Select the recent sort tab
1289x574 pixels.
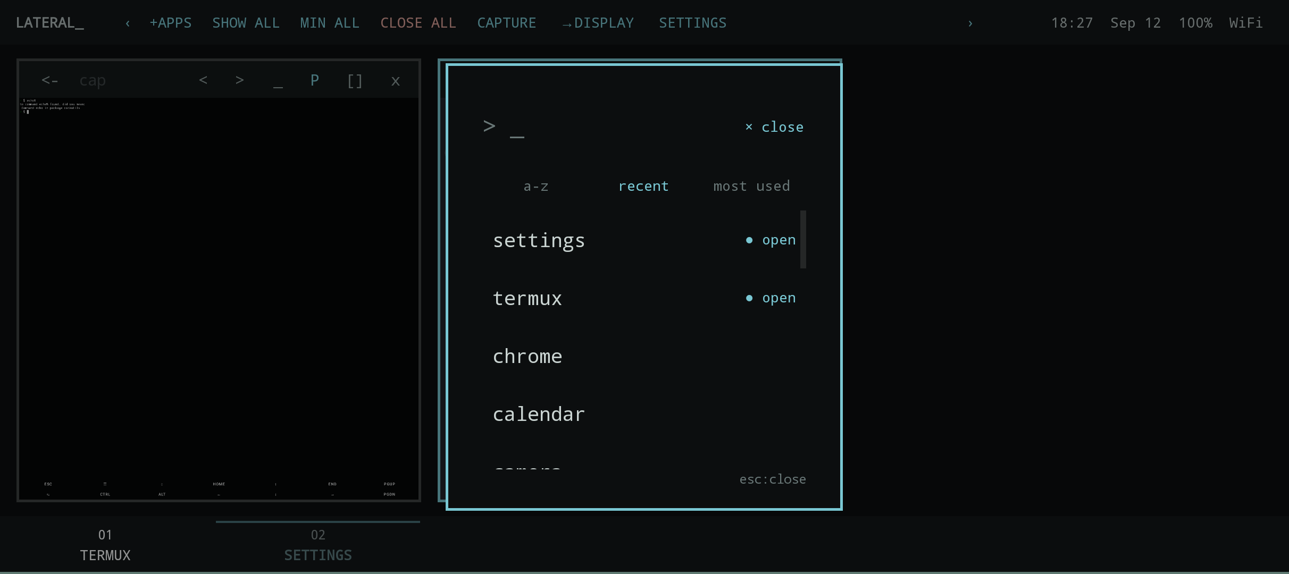643,186
